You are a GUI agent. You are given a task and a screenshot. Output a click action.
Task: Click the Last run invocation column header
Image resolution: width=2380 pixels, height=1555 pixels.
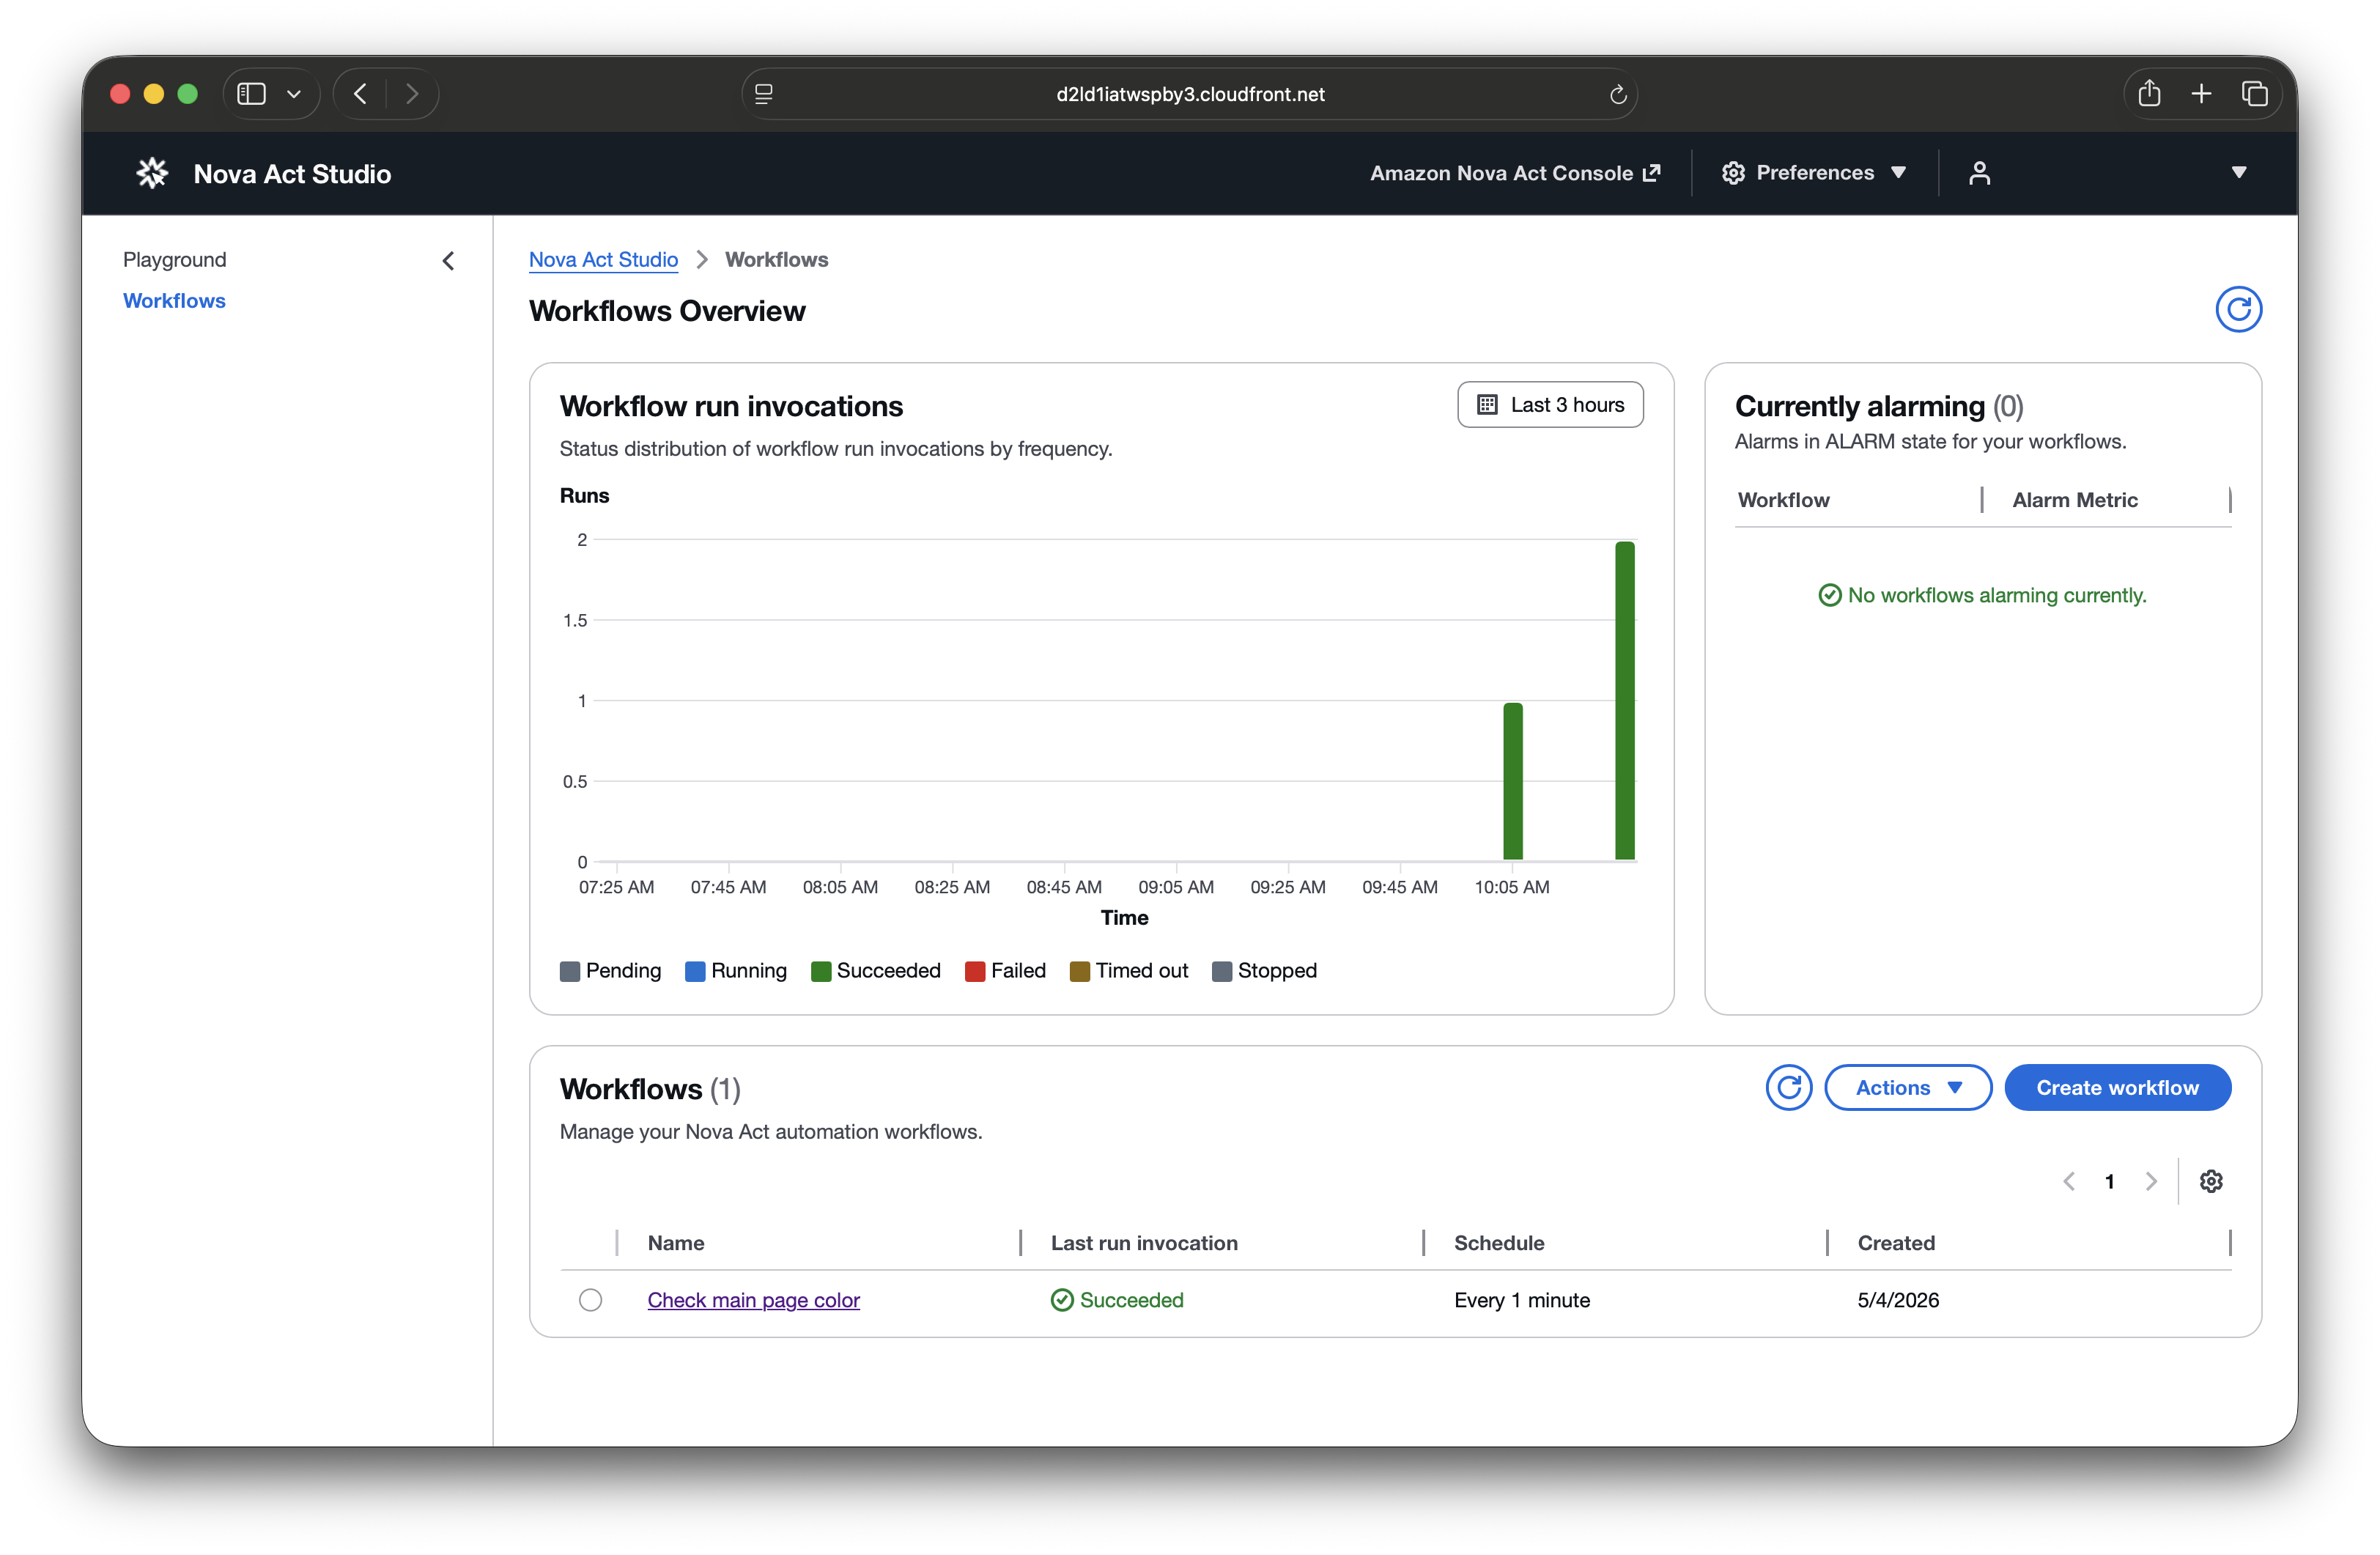click(x=1144, y=1243)
